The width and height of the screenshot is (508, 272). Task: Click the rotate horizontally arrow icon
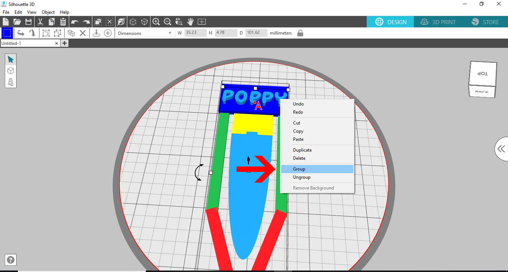[x=21, y=33]
